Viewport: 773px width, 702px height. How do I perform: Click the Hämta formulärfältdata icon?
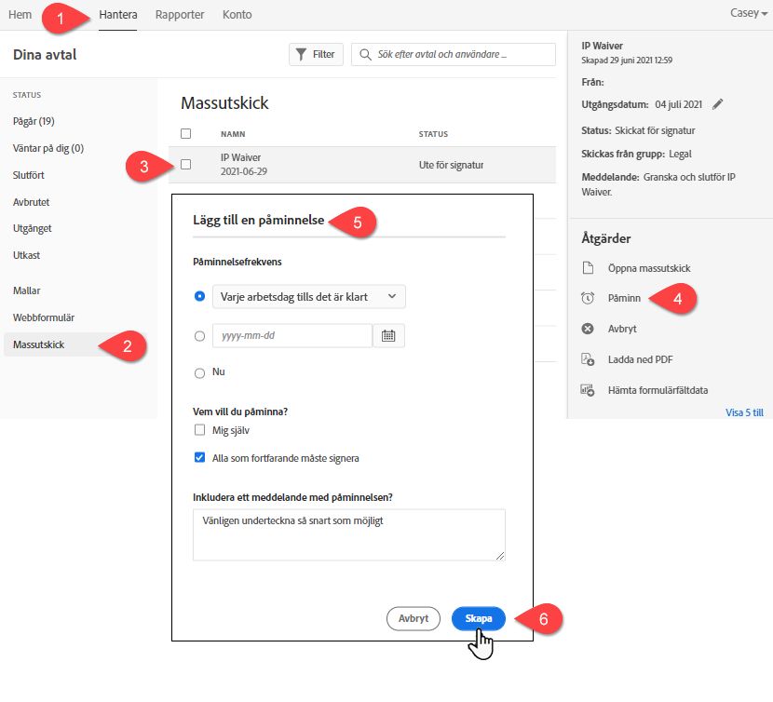tap(588, 390)
